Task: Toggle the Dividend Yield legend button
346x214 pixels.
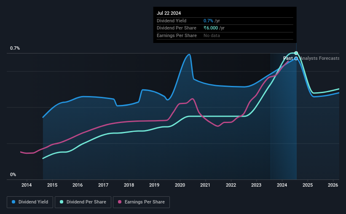Action: point(30,202)
